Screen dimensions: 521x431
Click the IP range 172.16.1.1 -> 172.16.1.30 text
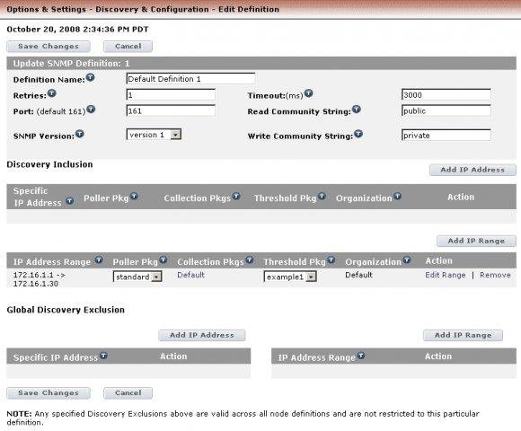coord(40,279)
